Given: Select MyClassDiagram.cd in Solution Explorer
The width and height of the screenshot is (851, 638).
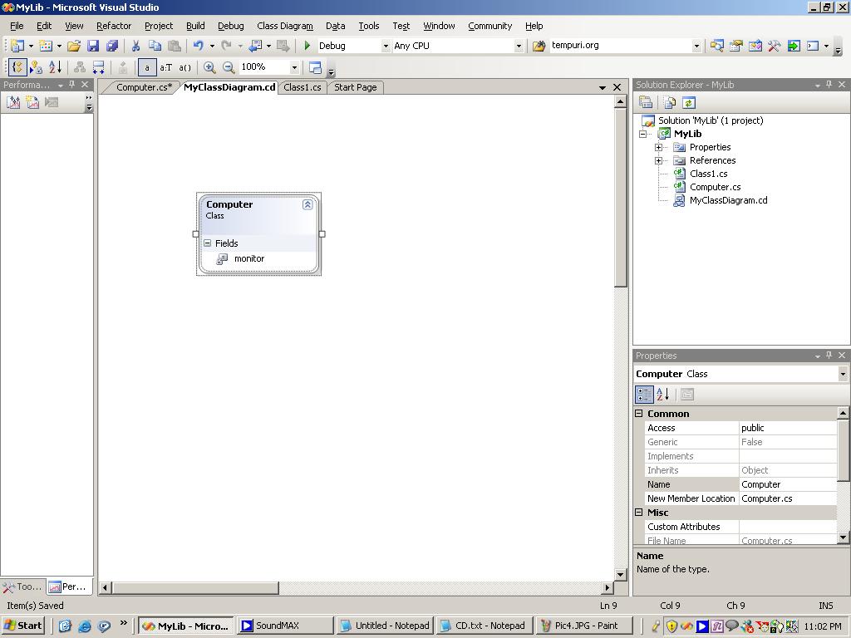Looking at the screenshot, I should pyautogui.click(x=728, y=200).
